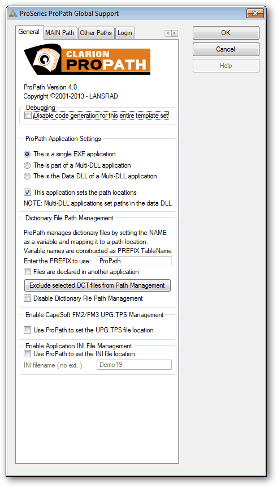Click the OK button

[x=226, y=33]
